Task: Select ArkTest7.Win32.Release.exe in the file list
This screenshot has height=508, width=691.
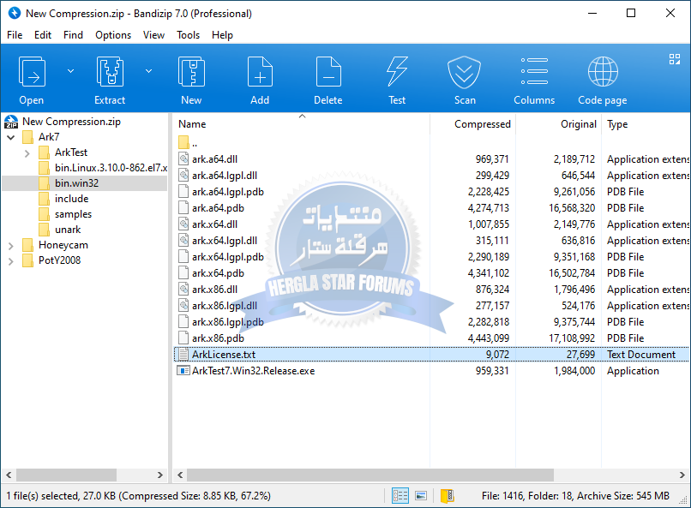Action: 254,371
